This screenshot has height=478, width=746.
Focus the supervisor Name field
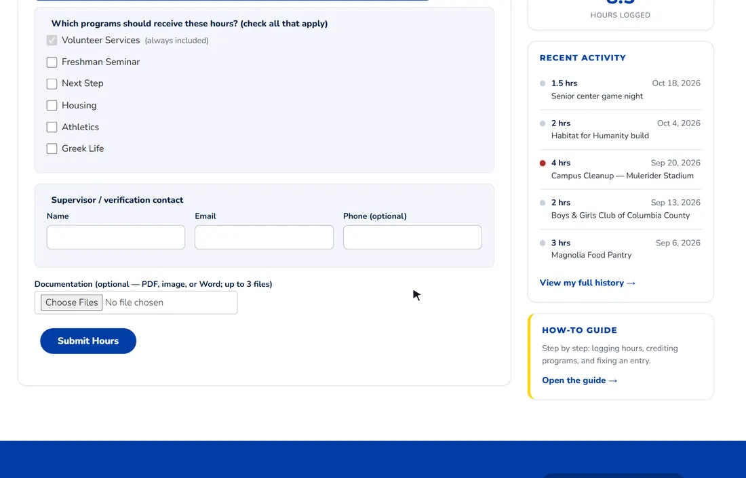click(115, 237)
